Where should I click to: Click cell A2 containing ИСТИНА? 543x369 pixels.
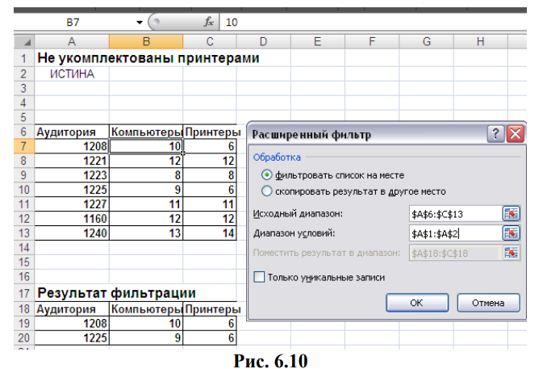[72, 74]
